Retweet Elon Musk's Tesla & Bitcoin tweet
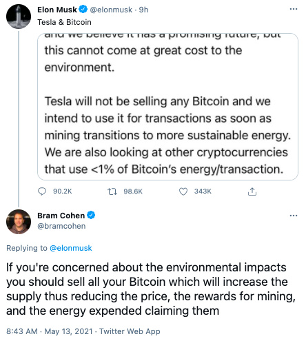This screenshot has height=343, width=306. (112, 191)
